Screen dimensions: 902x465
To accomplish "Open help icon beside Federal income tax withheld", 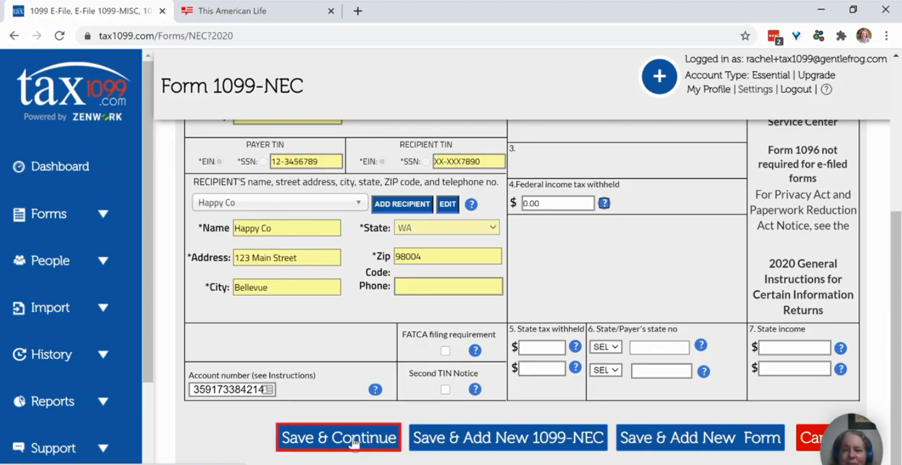I will [604, 203].
